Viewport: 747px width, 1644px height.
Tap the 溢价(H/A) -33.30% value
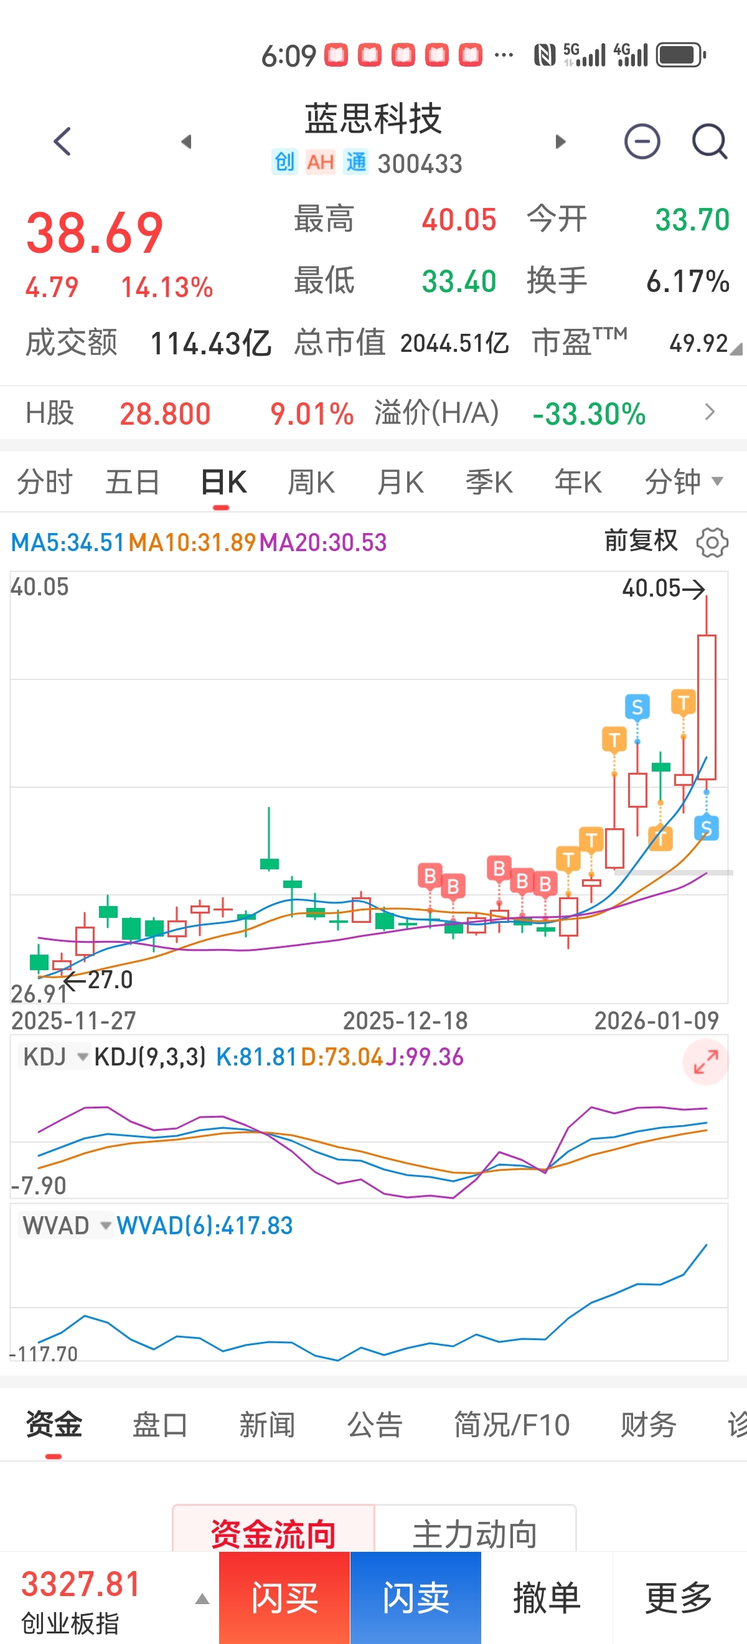[x=589, y=413]
